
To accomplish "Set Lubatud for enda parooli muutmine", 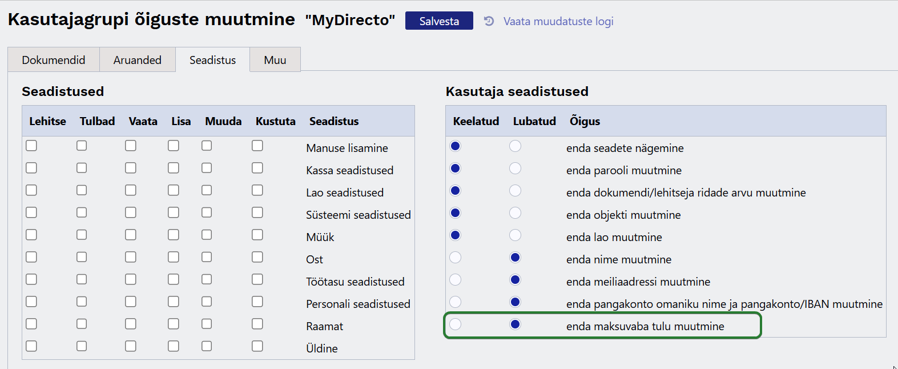I will (x=515, y=169).
